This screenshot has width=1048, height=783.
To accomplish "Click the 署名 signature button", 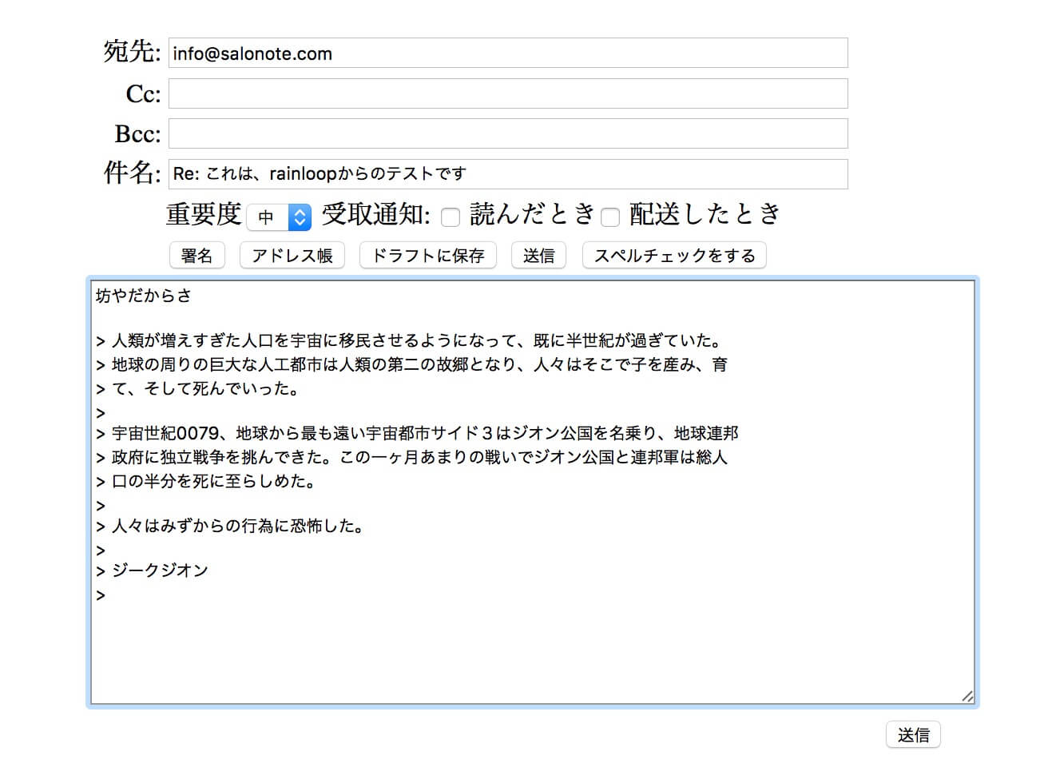I will coord(196,256).
